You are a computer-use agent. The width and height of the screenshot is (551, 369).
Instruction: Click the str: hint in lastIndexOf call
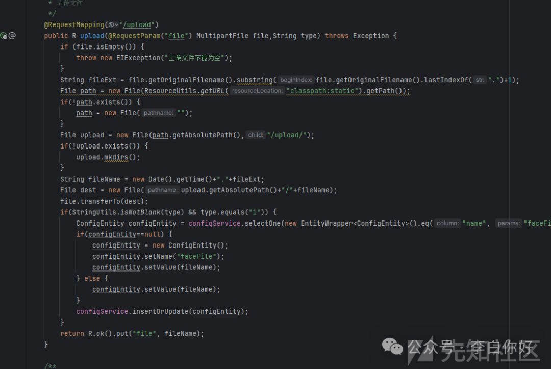pos(480,80)
